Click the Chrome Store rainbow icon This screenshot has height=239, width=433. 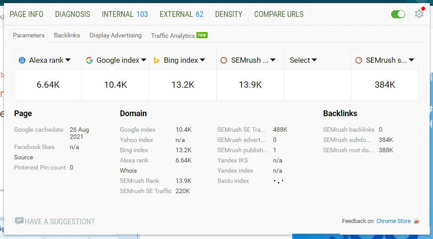pos(417,221)
